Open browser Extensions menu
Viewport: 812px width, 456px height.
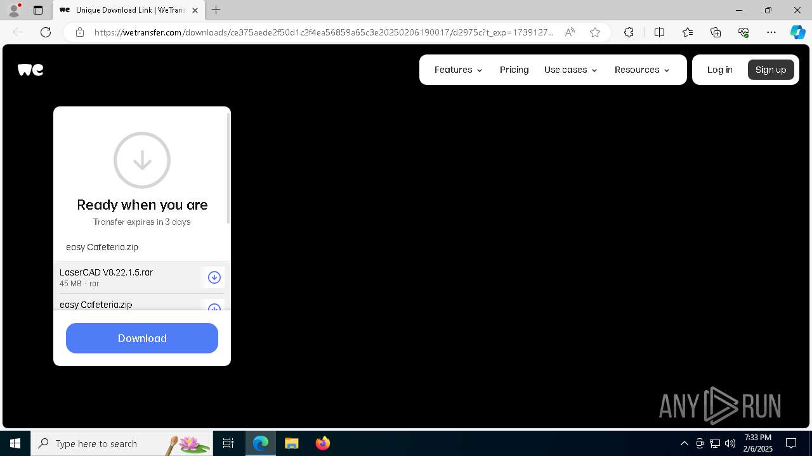[629, 32]
